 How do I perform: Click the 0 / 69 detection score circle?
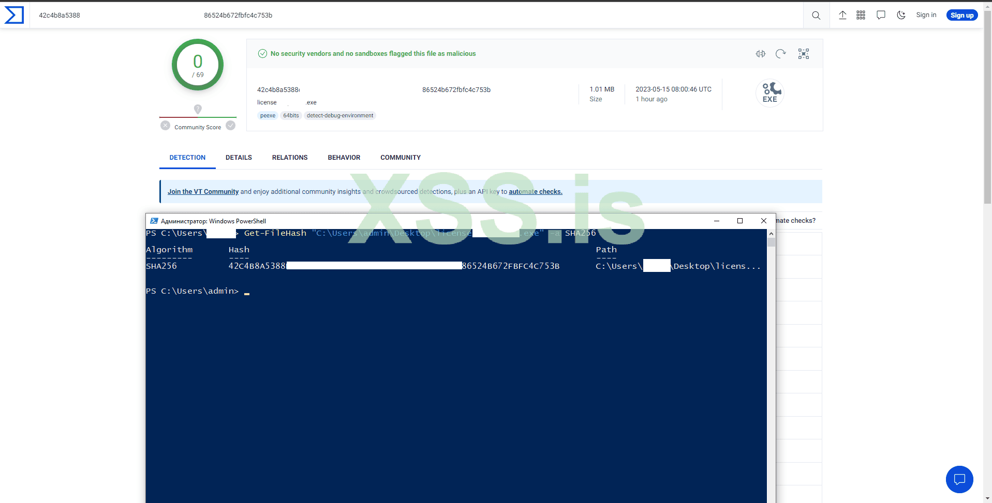coord(198,65)
